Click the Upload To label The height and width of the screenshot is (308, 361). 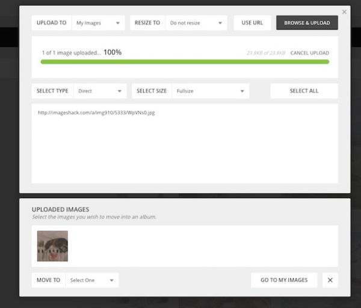click(x=52, y=23)
